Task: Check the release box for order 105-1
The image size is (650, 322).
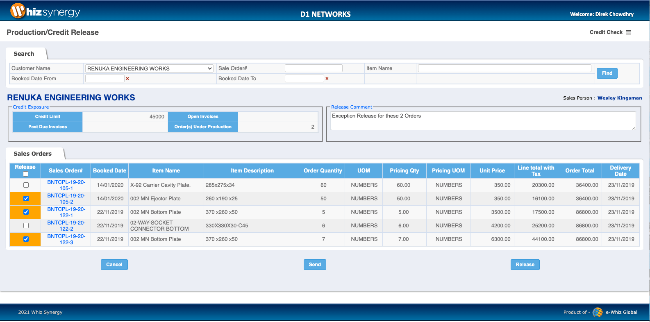Action: pyautogui.click(x=26, y=185)
